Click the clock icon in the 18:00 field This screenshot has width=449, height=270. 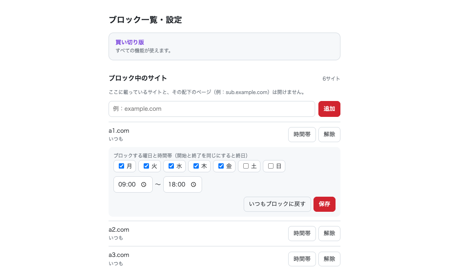point(193,184)
